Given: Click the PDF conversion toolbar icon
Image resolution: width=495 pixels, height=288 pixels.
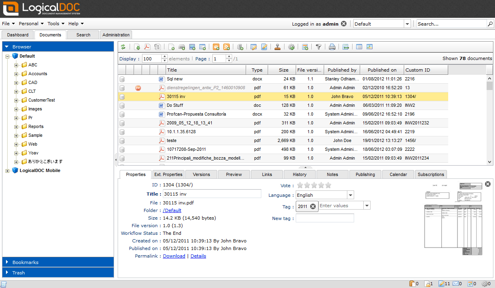Looking at the screenshot, I should (147, 47).
